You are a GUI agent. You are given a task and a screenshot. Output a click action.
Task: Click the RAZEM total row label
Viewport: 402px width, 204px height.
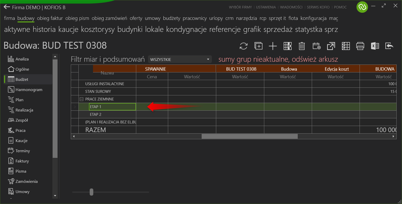click(x=96, y=130)
